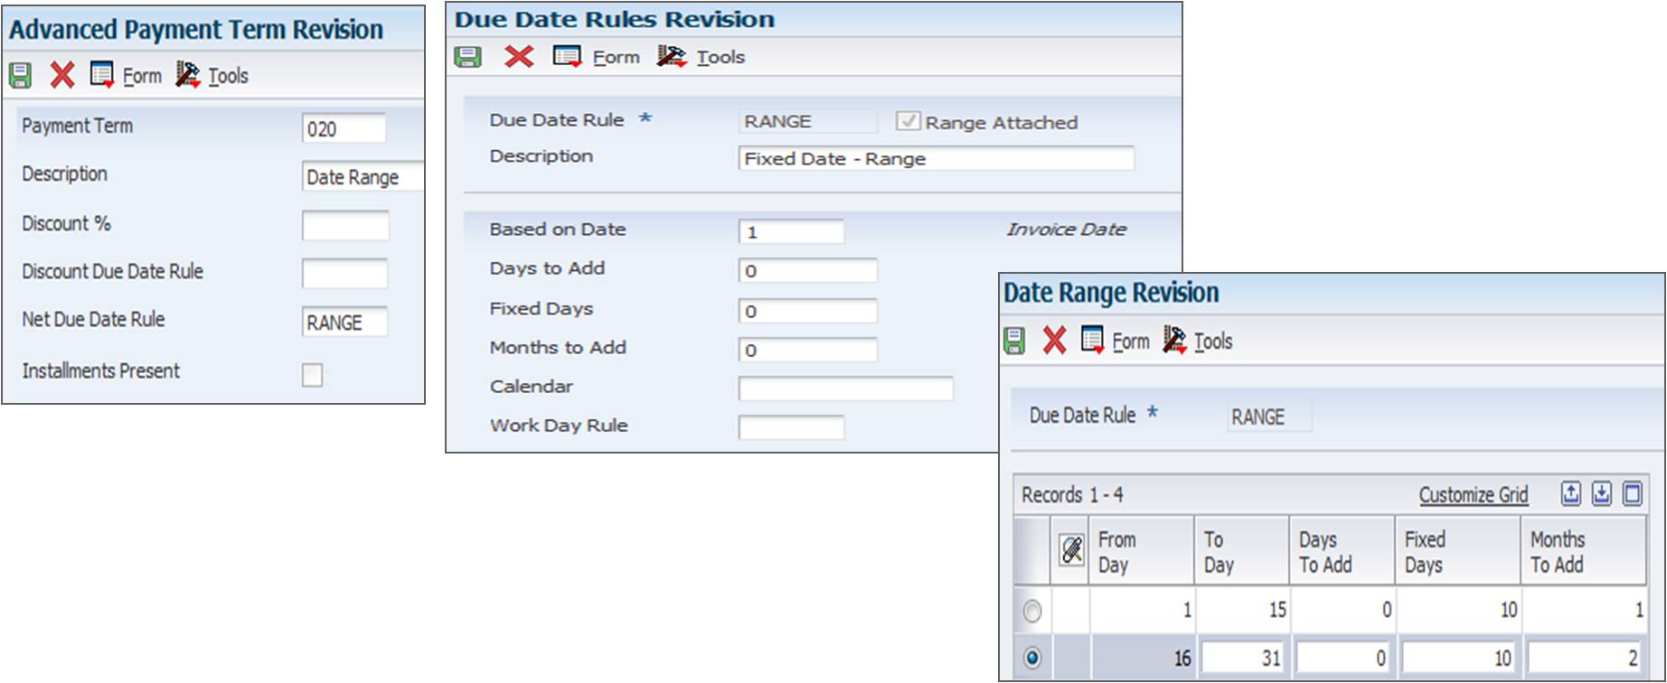Click the Months to Add field
This screenshot has width=1667, height=683.
point(808,350)
